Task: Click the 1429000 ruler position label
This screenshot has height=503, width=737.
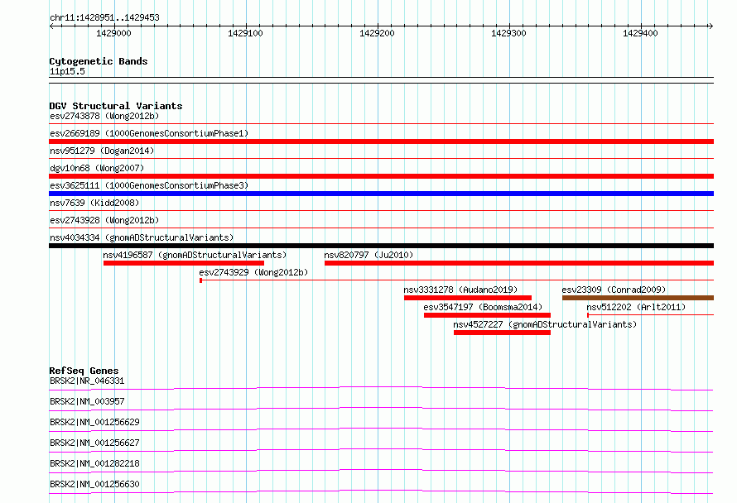Action: 113,33
